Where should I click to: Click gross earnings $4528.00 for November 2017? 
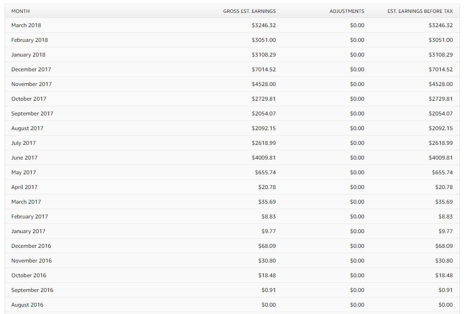[x=264, y=84]
